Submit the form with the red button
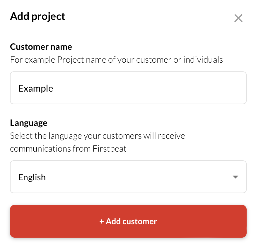The width and height of the screenshot is (256, 247). coord(128,221)
